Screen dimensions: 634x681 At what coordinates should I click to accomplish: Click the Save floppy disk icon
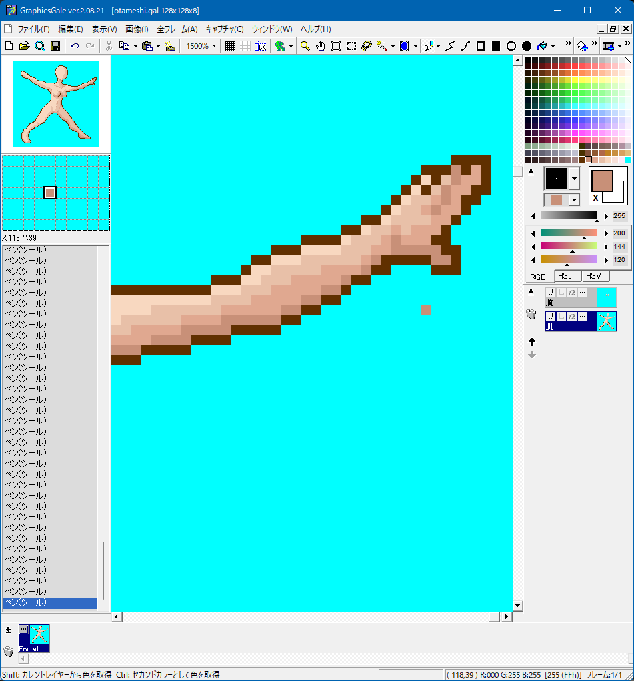coord(55,46)
